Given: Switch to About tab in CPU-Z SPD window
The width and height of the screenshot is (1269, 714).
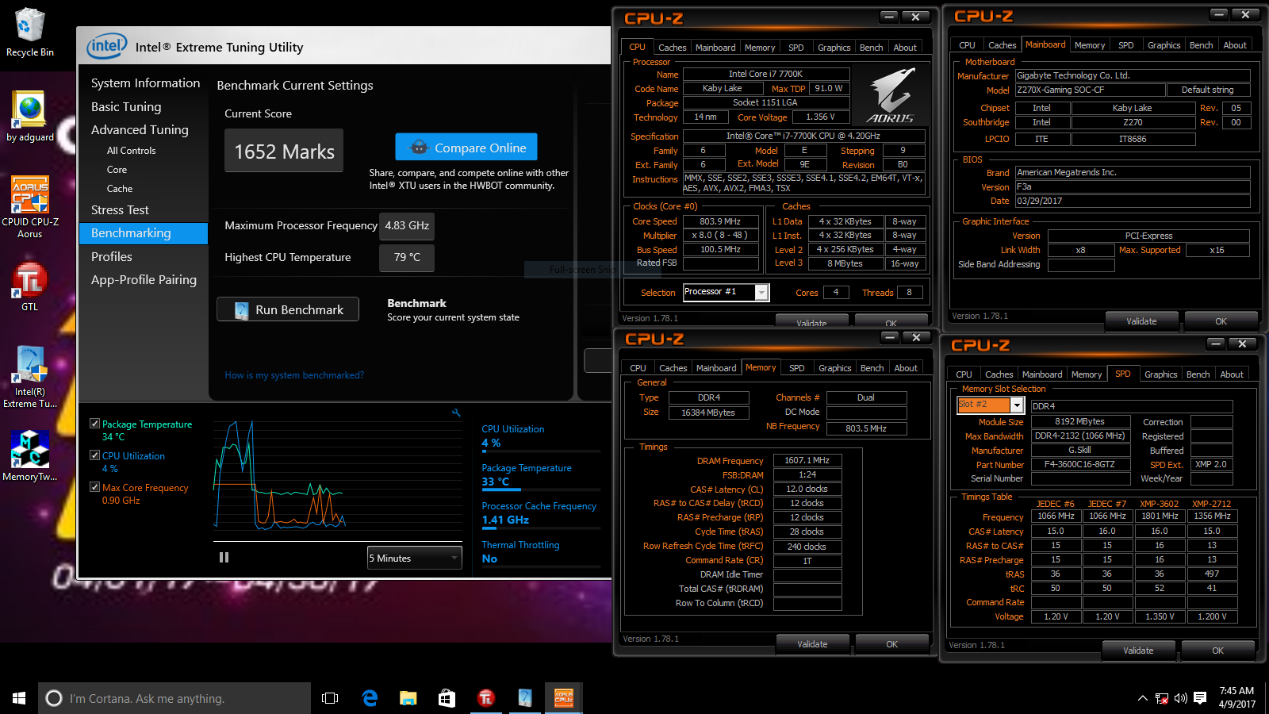Looking at the screenshot, I should (x=1232, y=374).
